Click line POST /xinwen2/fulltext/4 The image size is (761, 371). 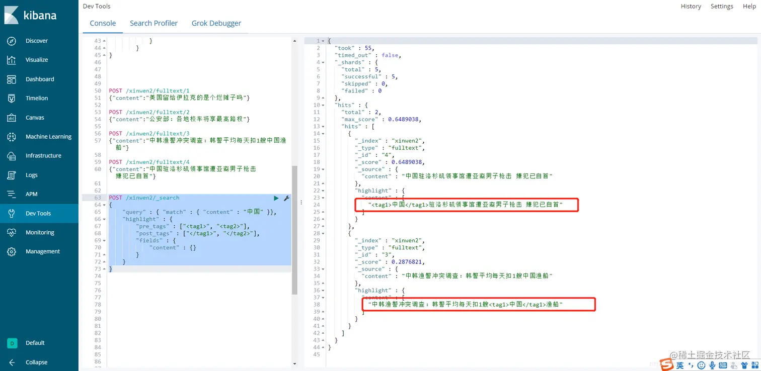point(149,162)
